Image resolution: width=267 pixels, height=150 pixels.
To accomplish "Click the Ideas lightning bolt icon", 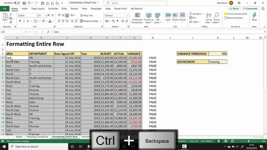I will [x=254, y=15].
